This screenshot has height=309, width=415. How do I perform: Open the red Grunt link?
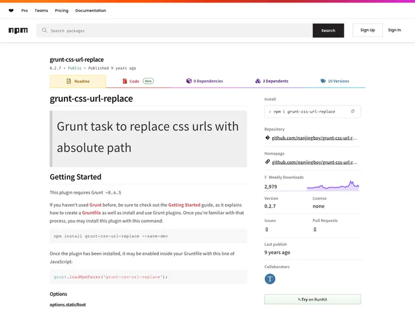coord(95,205)
